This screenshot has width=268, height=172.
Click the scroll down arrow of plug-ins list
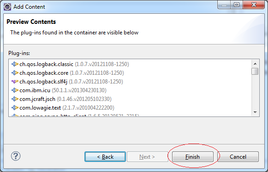pos(255,112)
